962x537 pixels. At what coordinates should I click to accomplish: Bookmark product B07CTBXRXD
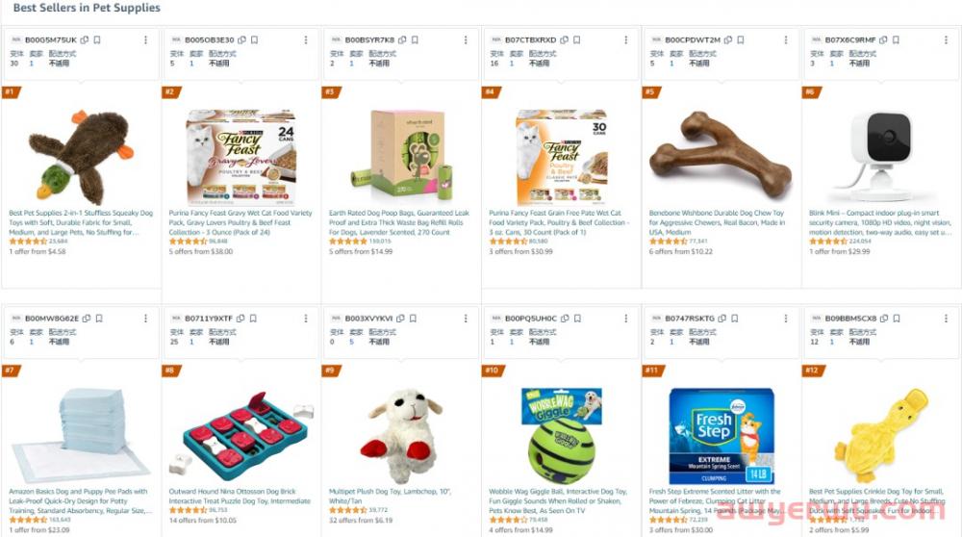coord(576,39)
